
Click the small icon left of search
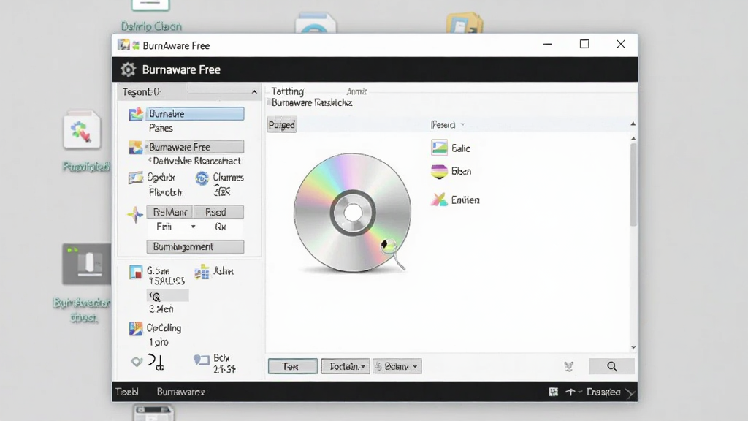tap(568, 366)
